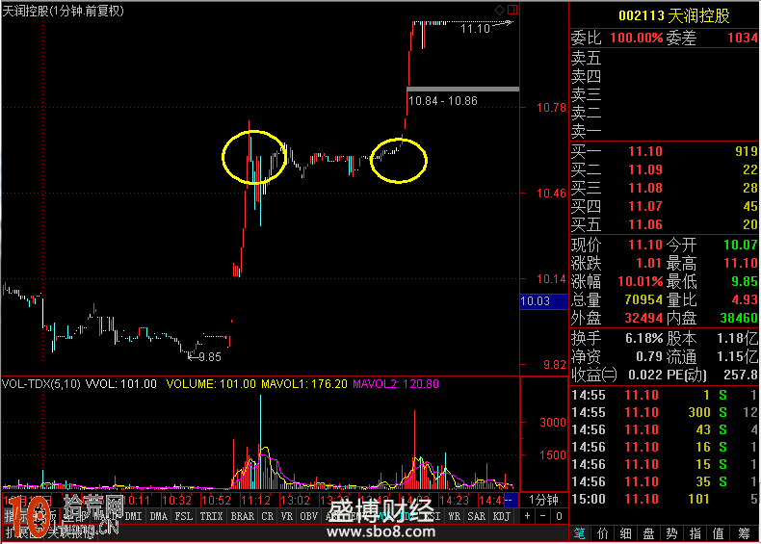This screenshot has height=544, width=761.
Task: Select the FSL indicator
Action: click(x=183, y=516)
